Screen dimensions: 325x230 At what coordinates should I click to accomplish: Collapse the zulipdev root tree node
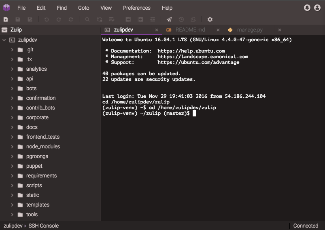coord(4,40)
